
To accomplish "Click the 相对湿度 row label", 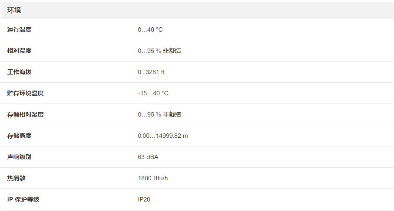I will (x=20, y=51).
